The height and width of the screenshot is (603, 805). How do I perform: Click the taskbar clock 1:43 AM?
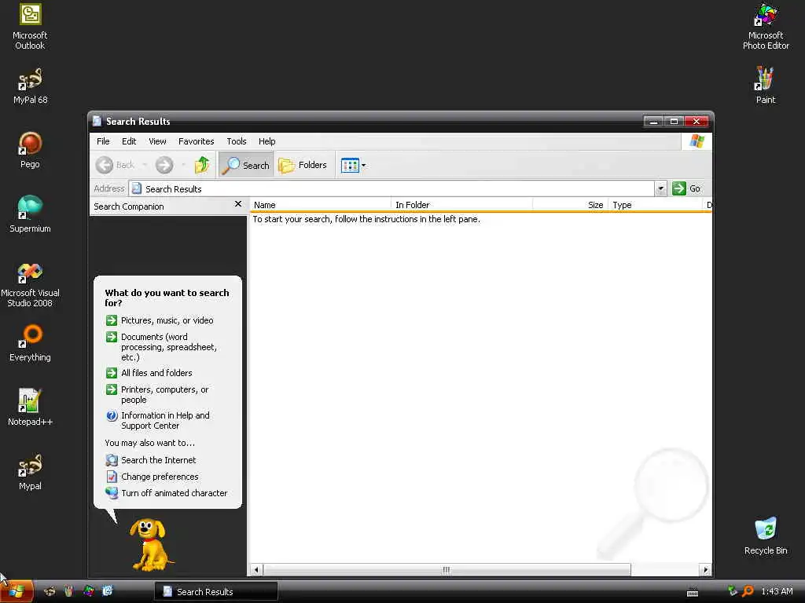point(777,592)
